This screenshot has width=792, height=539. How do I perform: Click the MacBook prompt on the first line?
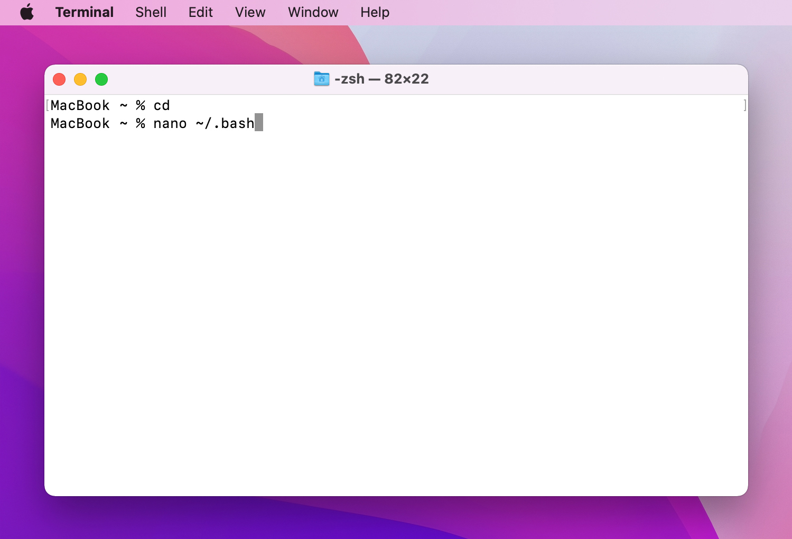click(x=79, y=105)
